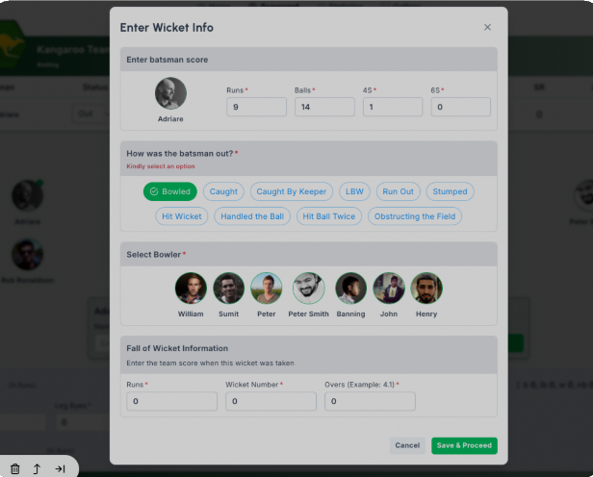Select the Caught dismissal option

[223, 191]
